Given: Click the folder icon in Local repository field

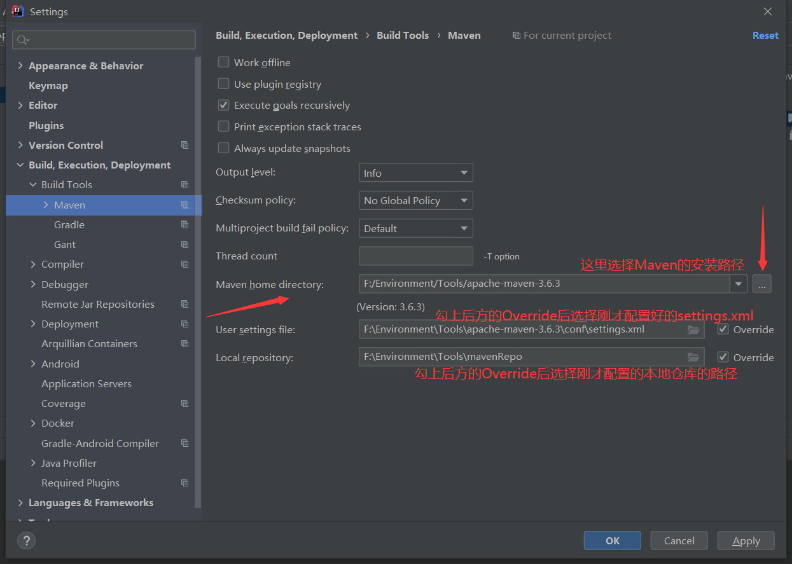Looking at the screenshot, I should coord(693,357).
